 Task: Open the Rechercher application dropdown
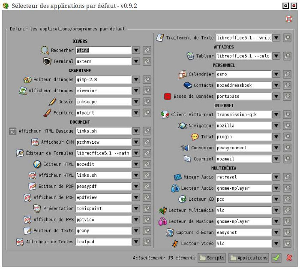[x=136, y=50]
